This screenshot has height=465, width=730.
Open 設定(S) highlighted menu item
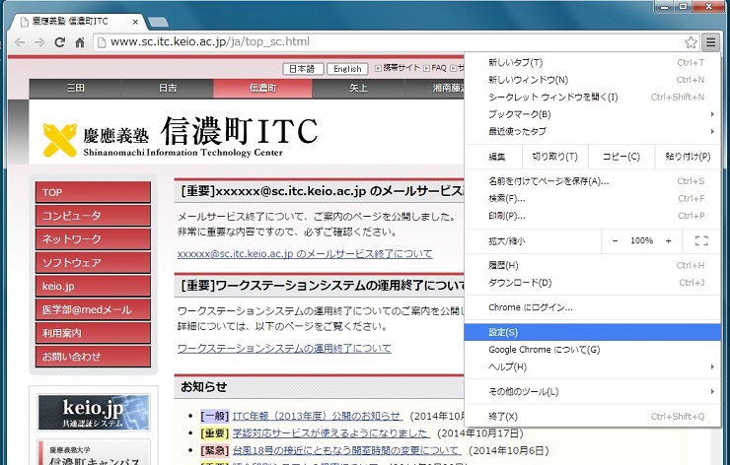593,332
